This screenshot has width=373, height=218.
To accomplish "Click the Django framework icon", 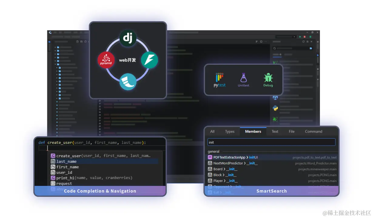I will 128,38.
